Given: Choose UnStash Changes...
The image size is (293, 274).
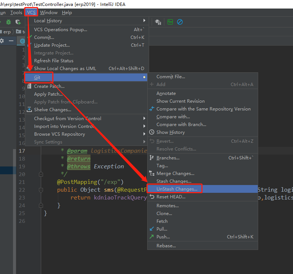Looking at the screenshot, I should point(203,189).
